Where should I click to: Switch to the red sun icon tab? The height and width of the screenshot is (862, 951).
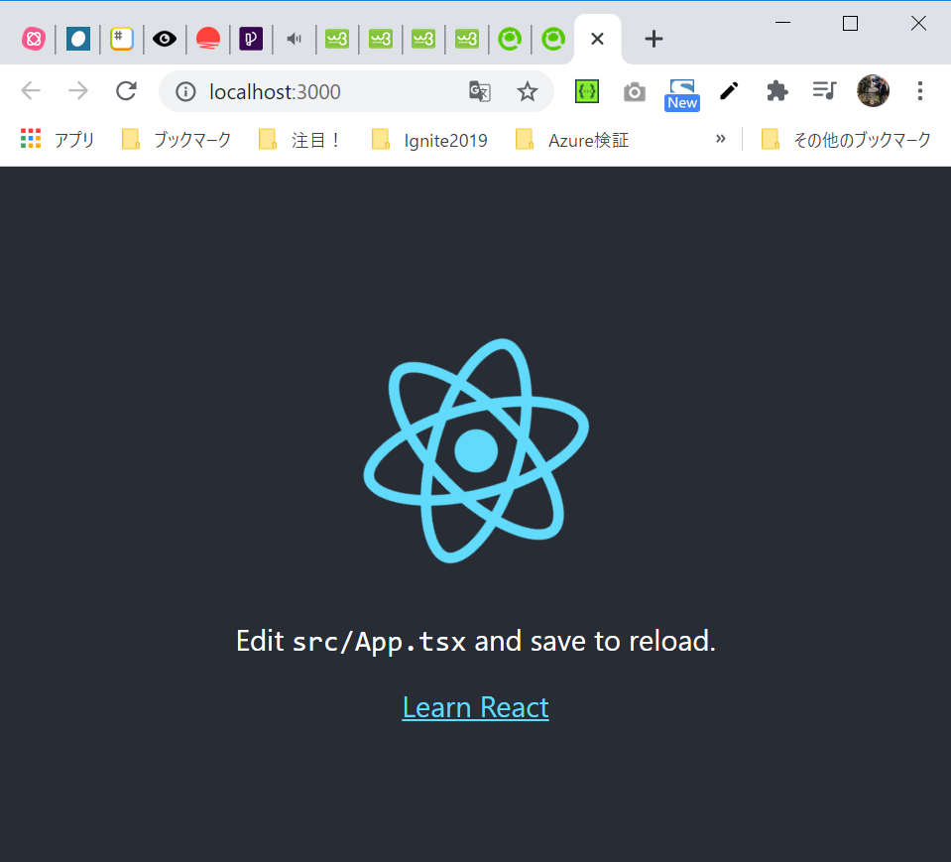pyautogui.click(x=208, y=39)
